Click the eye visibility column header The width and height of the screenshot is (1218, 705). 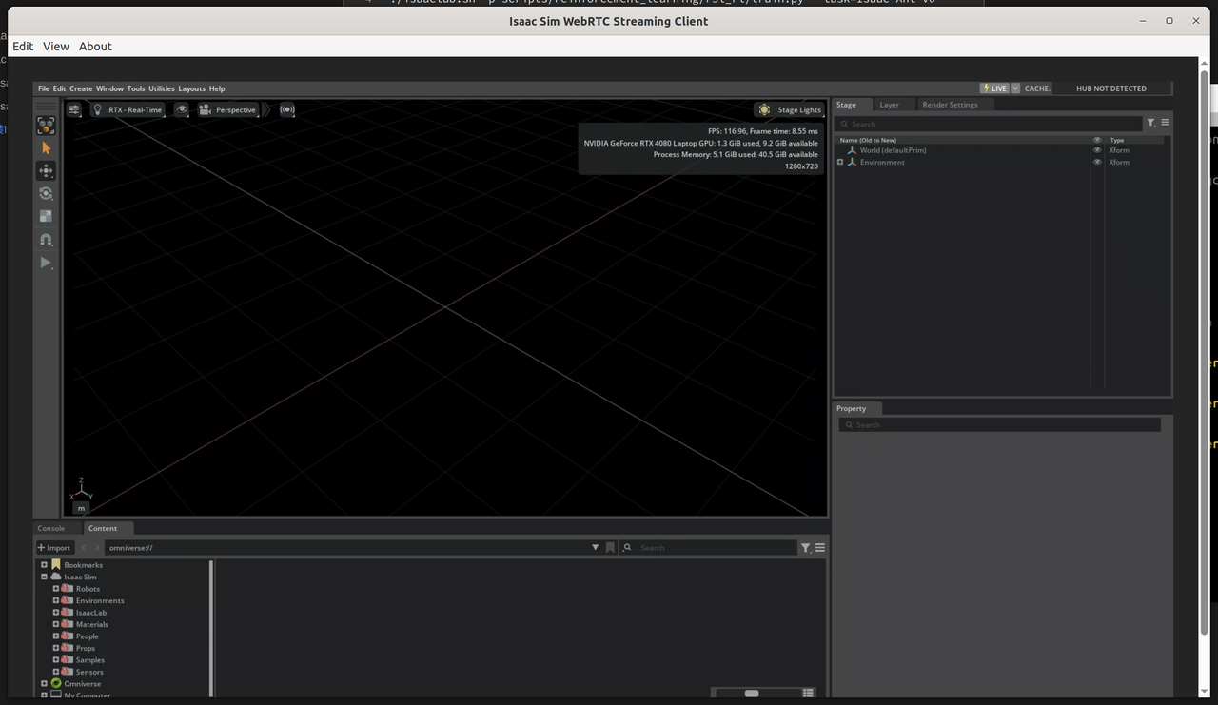1097,140
